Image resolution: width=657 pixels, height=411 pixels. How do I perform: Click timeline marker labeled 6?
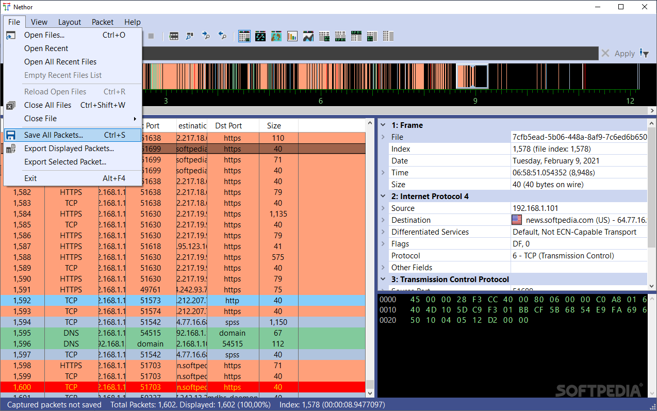320,101
